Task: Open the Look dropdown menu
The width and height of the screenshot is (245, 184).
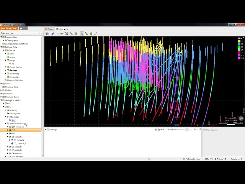Action: [x=60, y=34]
